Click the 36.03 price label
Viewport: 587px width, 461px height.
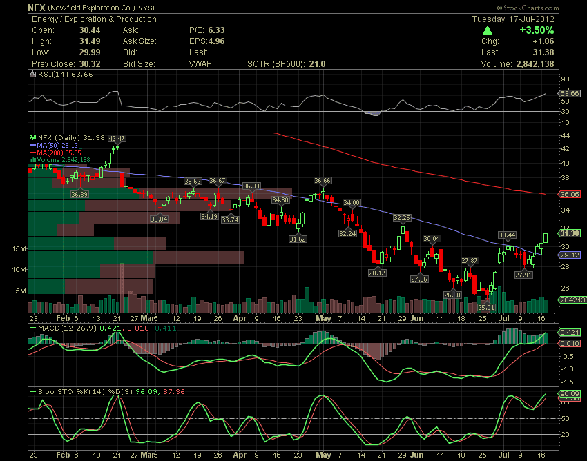point(251,186)
